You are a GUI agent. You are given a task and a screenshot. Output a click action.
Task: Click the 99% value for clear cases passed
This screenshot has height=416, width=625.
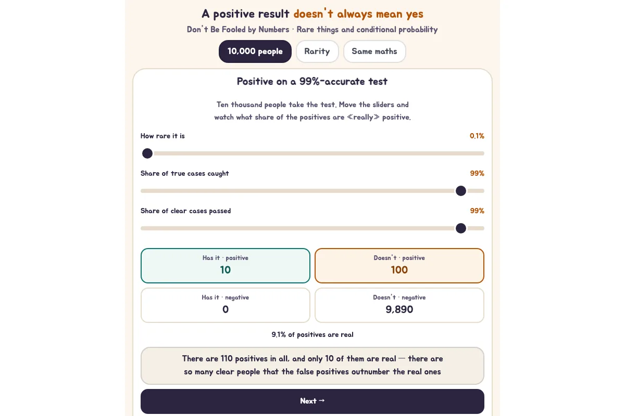click(x=477, y=211)
